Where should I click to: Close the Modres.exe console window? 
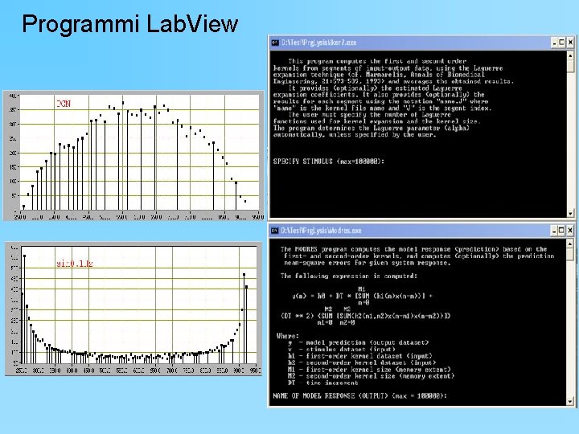[x=570, y=231]
